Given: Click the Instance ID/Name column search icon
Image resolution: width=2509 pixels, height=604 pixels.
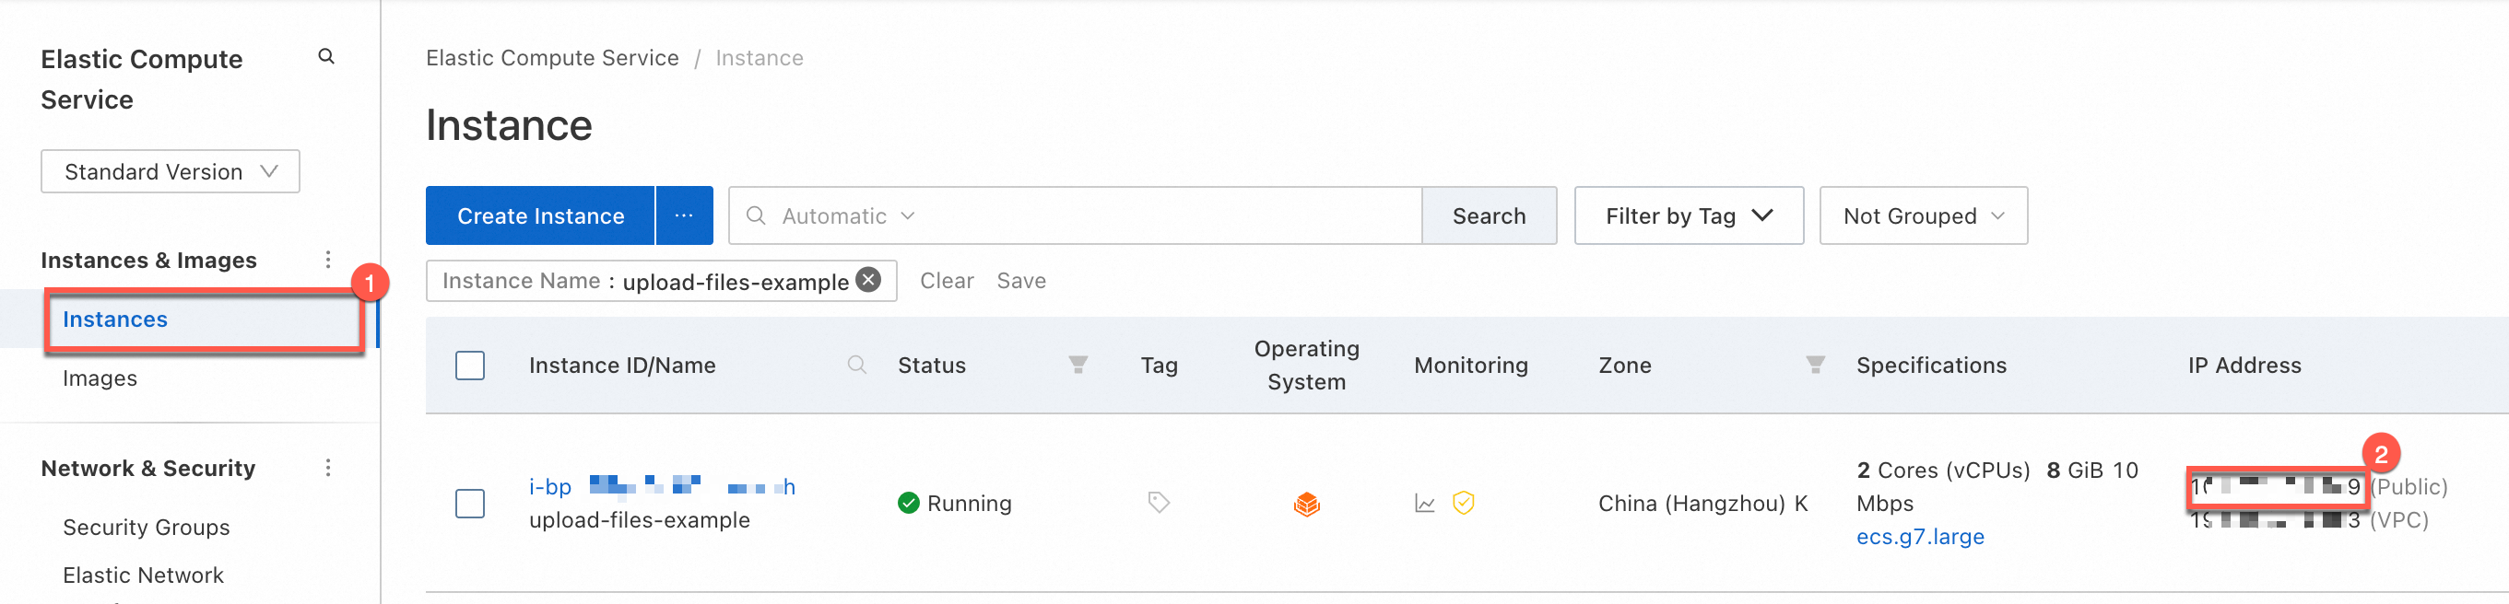Looking at the screenshot, I should click(856, 365).
